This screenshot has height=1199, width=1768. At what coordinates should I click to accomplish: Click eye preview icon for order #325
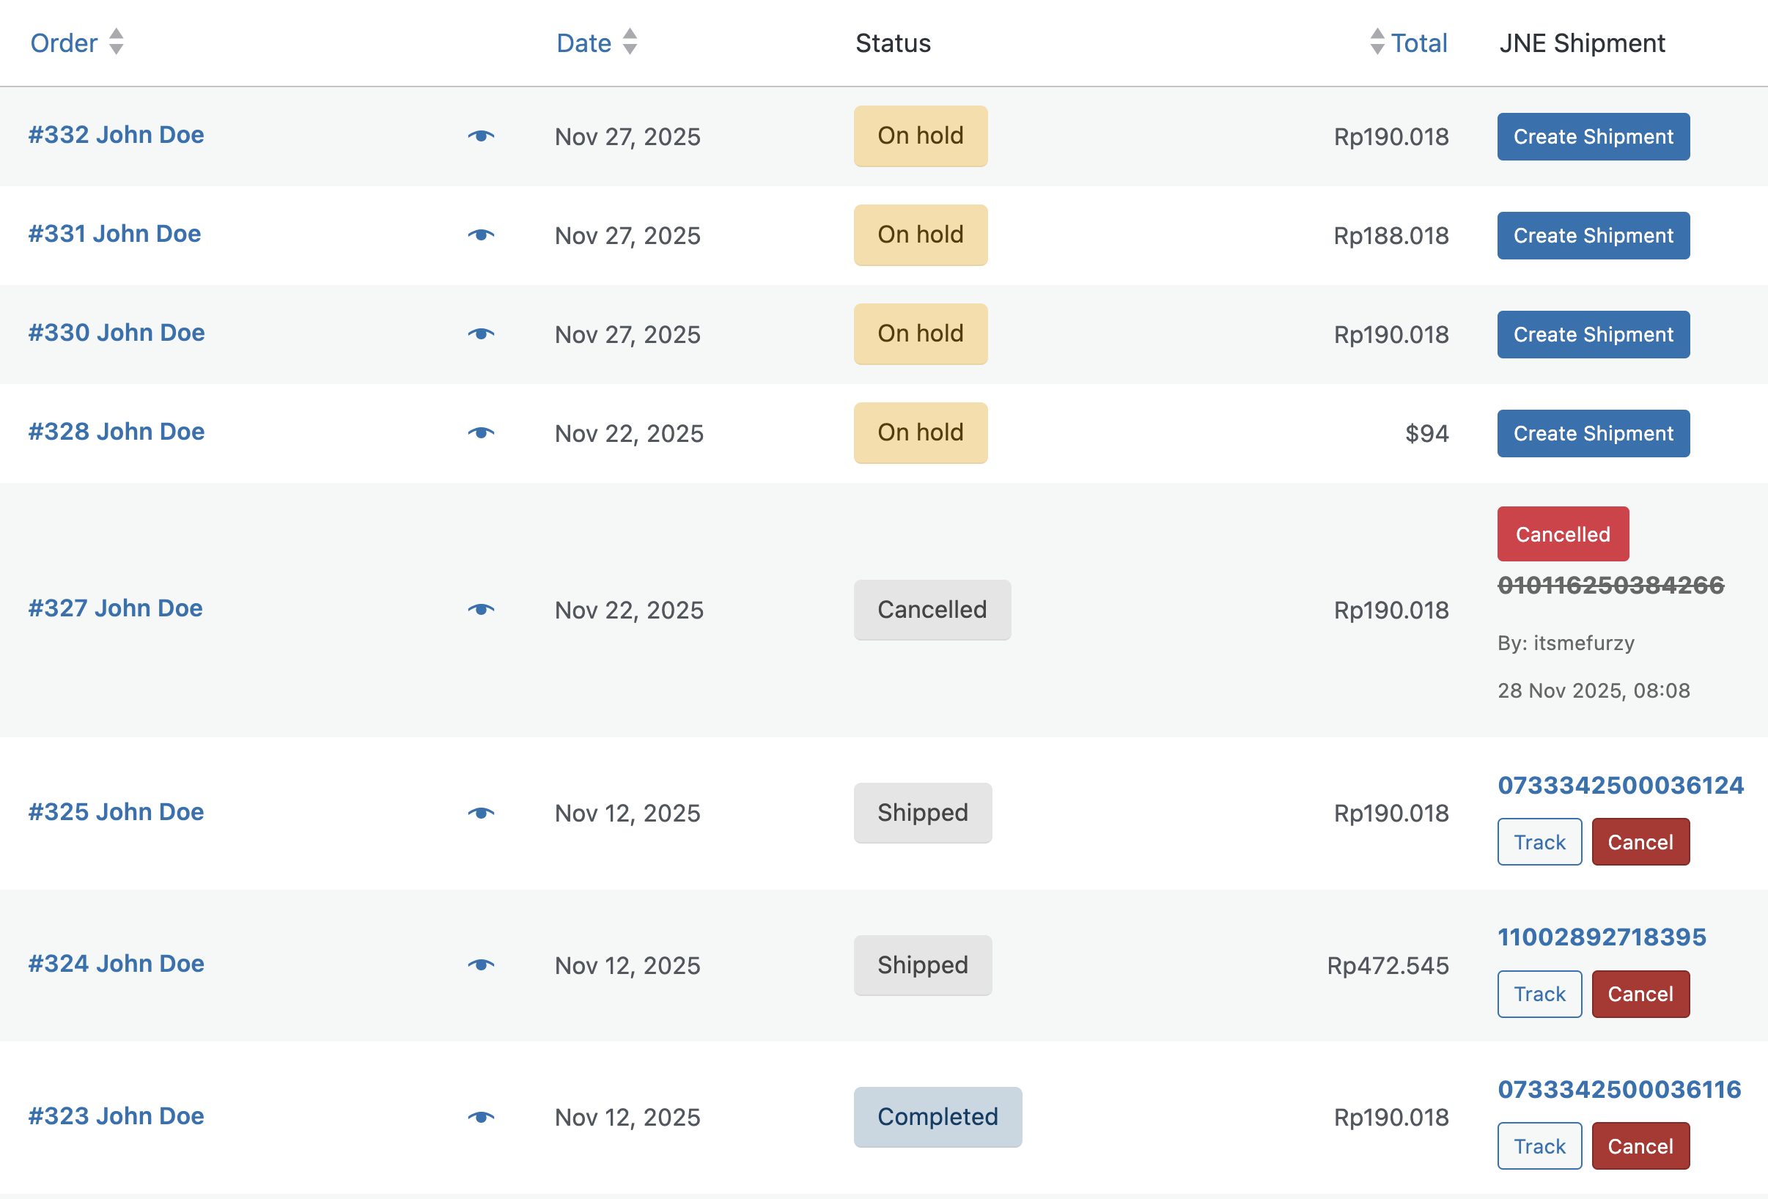481,813
